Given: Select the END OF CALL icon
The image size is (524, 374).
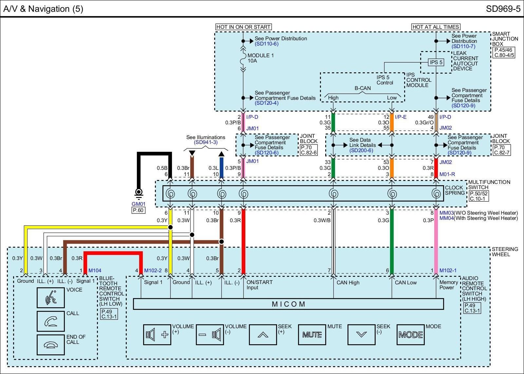Looking at the screenshot, I should 50,345.
